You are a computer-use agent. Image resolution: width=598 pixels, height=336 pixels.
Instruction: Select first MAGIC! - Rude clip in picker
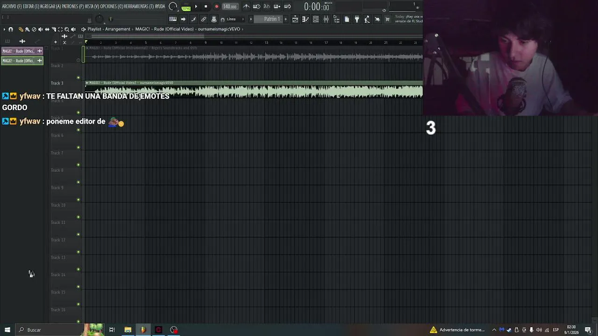click(22, 51)
